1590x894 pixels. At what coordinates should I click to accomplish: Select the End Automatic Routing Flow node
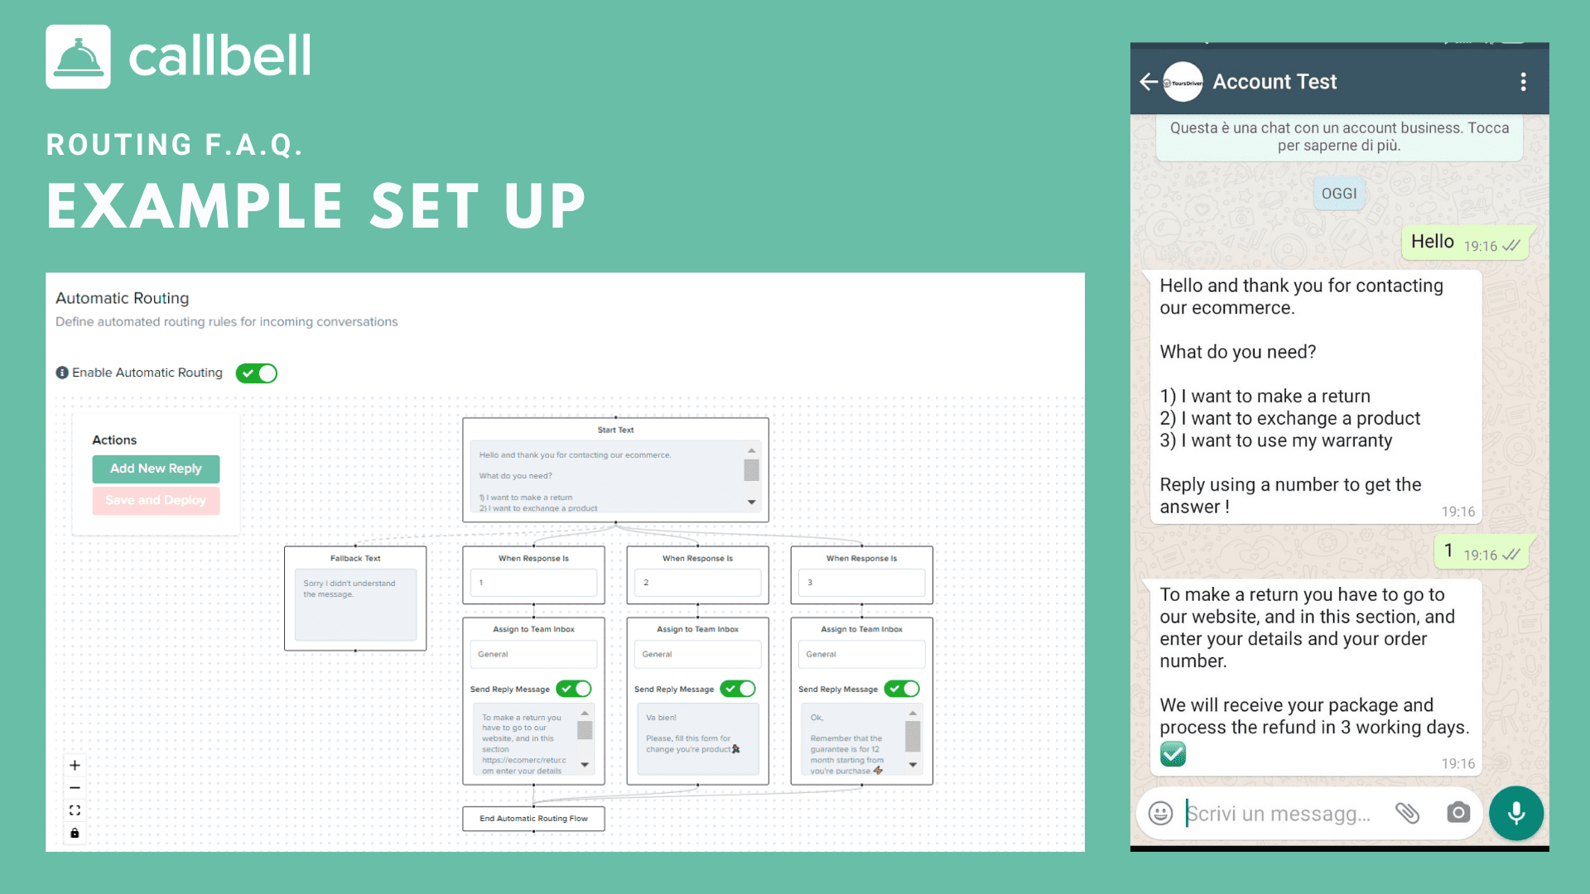(x=534, y=819)
